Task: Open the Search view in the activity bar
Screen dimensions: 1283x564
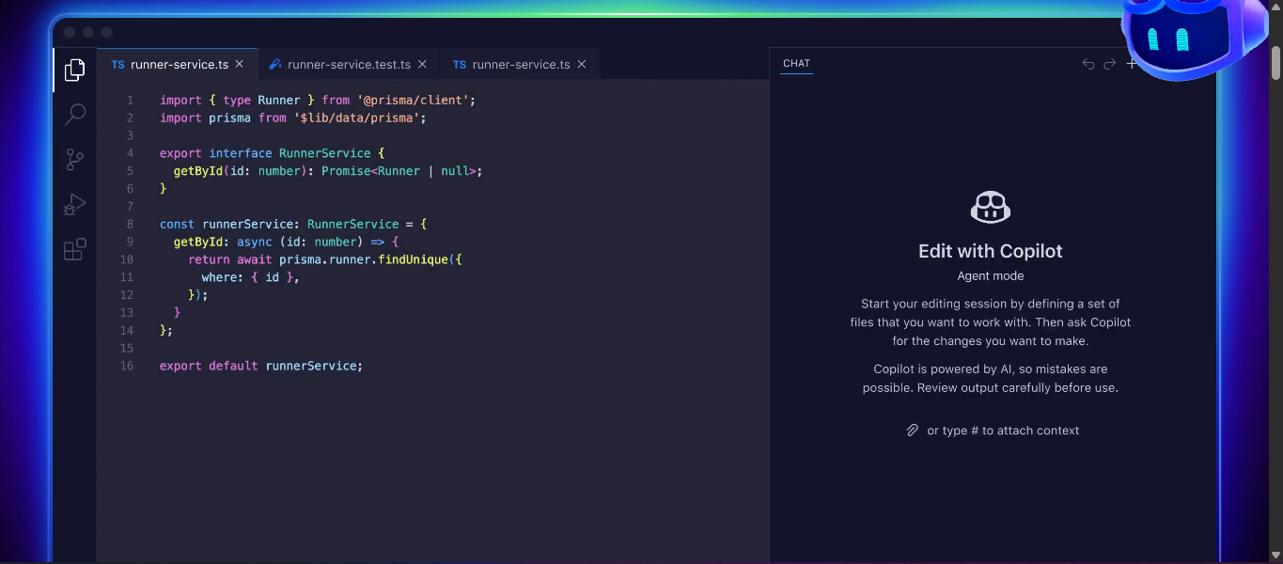Action: pyautogui.click(x=74, y=115)
